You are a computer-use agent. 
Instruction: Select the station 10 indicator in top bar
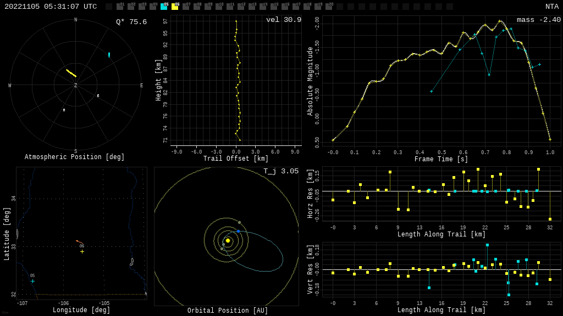coord(219,7)
